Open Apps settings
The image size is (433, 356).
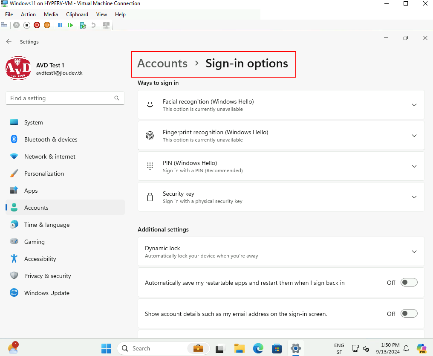65,191
